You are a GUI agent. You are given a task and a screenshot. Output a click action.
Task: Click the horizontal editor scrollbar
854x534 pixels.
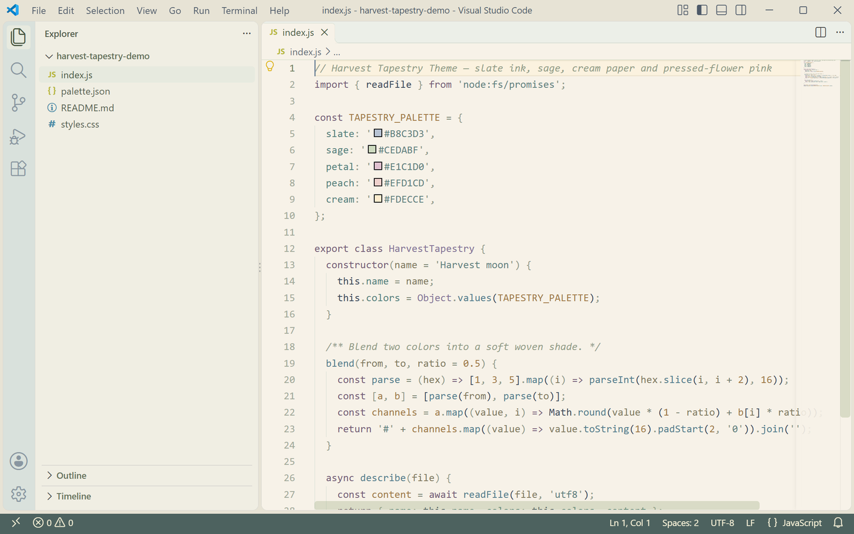pyautogui.click(x=537, y=506)
